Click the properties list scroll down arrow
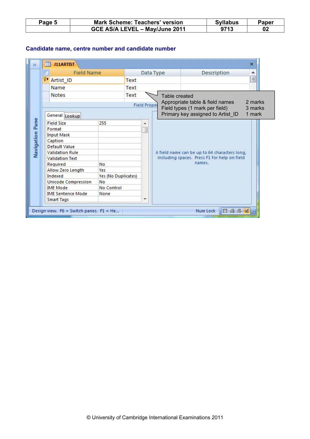 pos(145,199)
